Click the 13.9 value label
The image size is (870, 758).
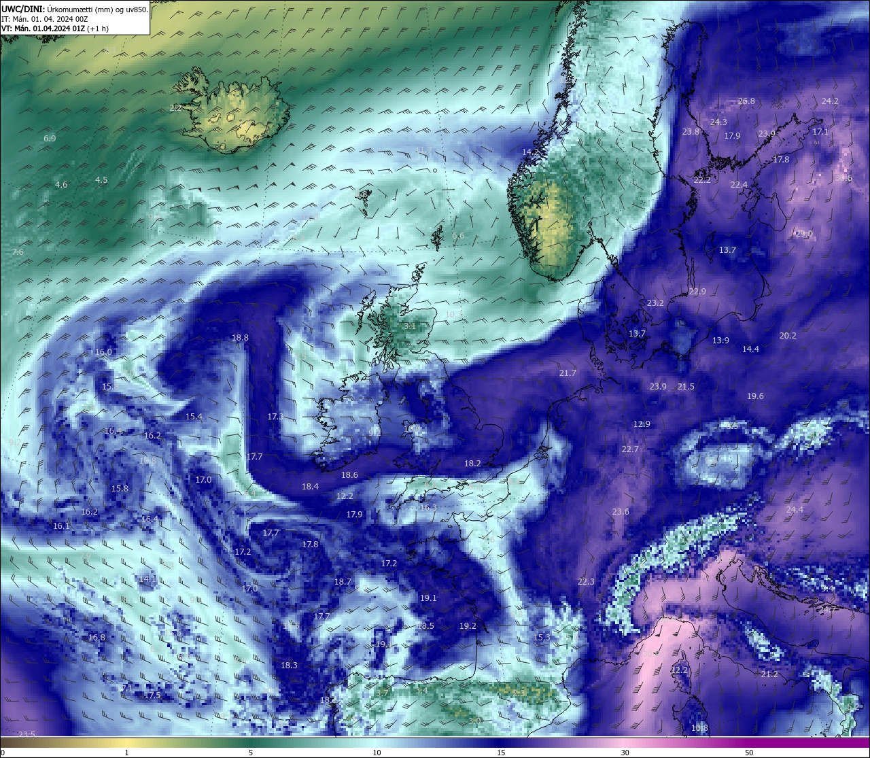[x=720, y=341]
